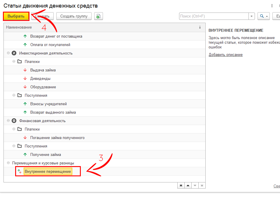Jump to the first list item arrow button
This screenshot has height=204, width=280.
[181, 186]
